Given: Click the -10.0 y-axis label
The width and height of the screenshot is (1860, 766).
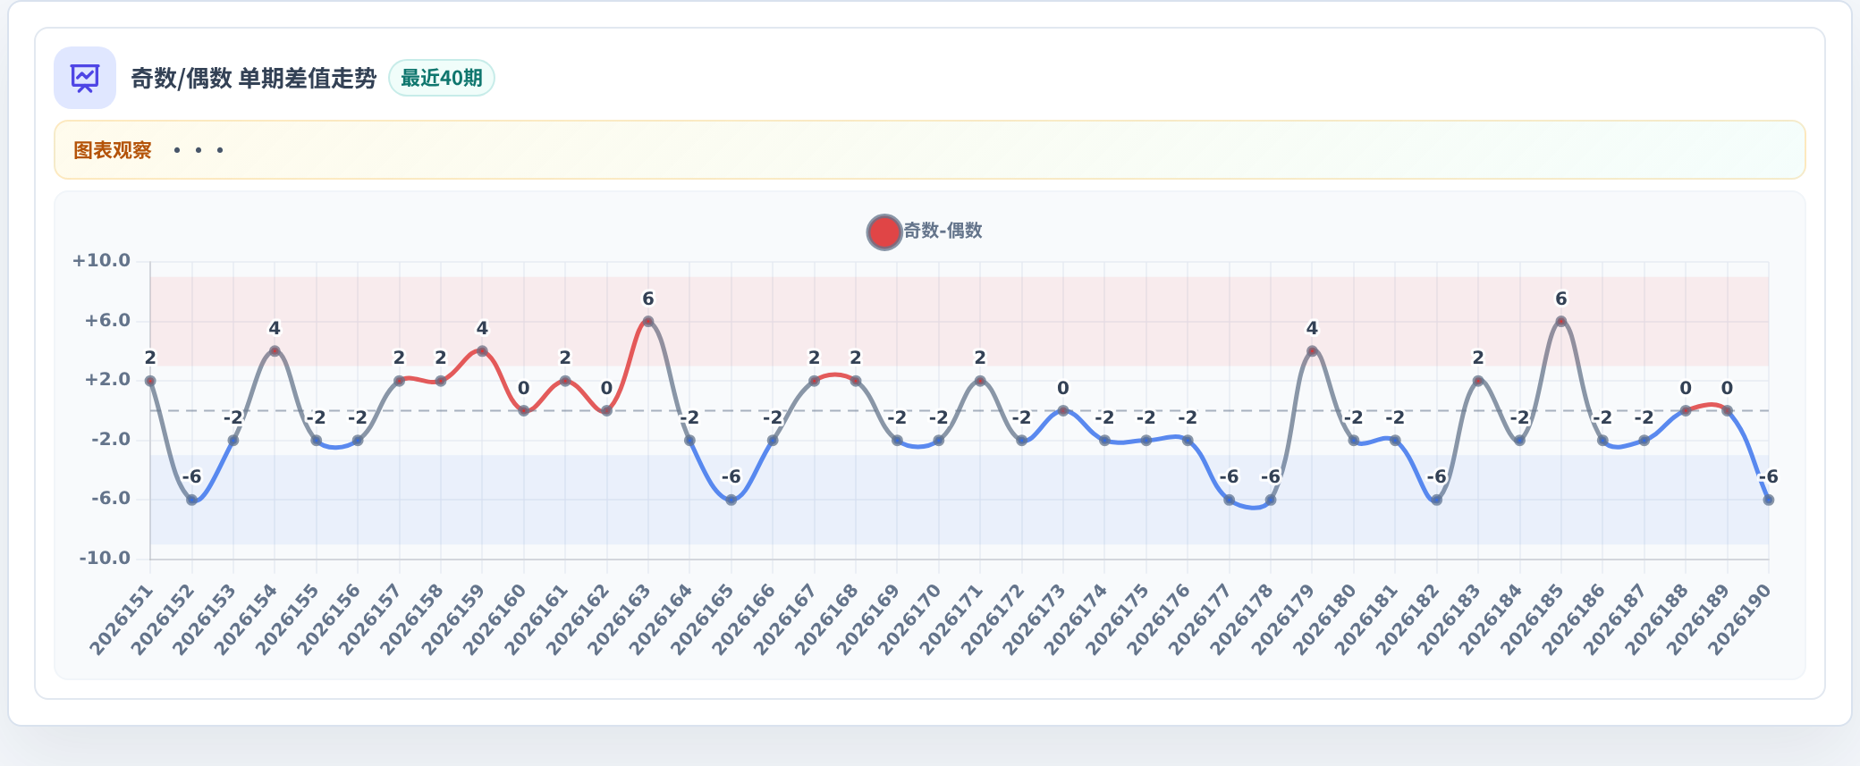Looking at the screenshot, I should point(105,559).
